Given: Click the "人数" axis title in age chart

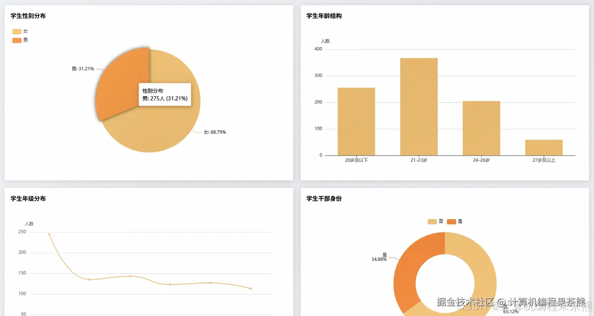Looking at the screenshot, I should coord(325,41).
